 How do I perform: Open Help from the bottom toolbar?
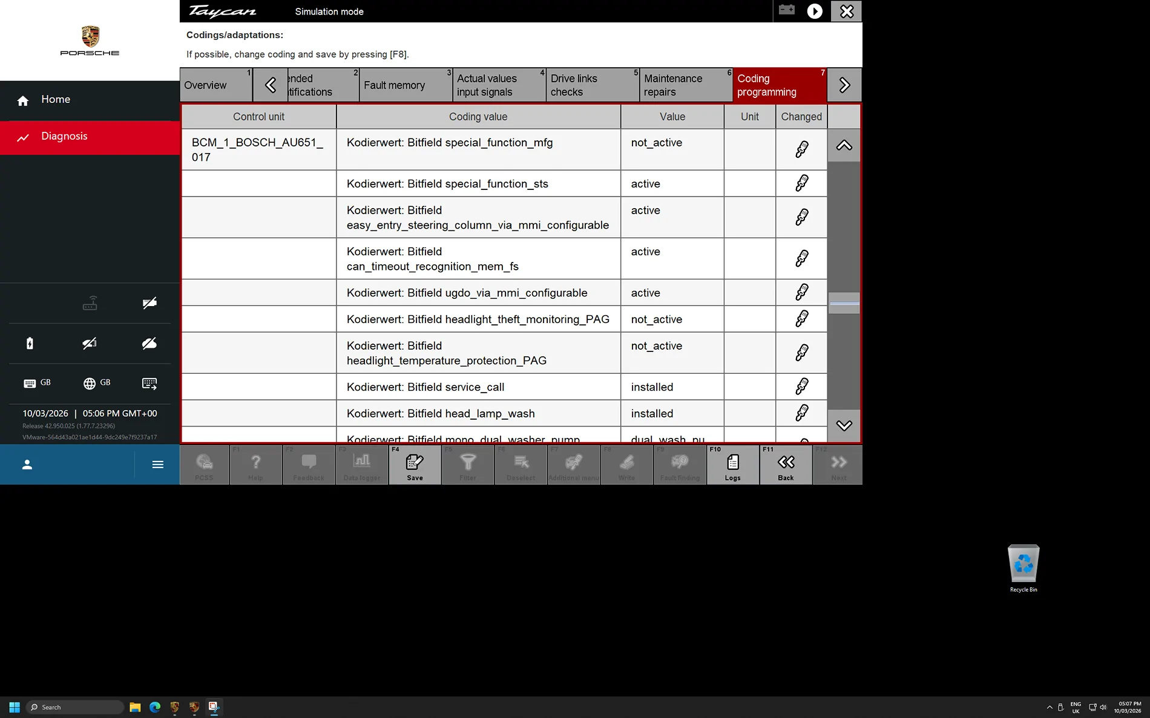255,465
